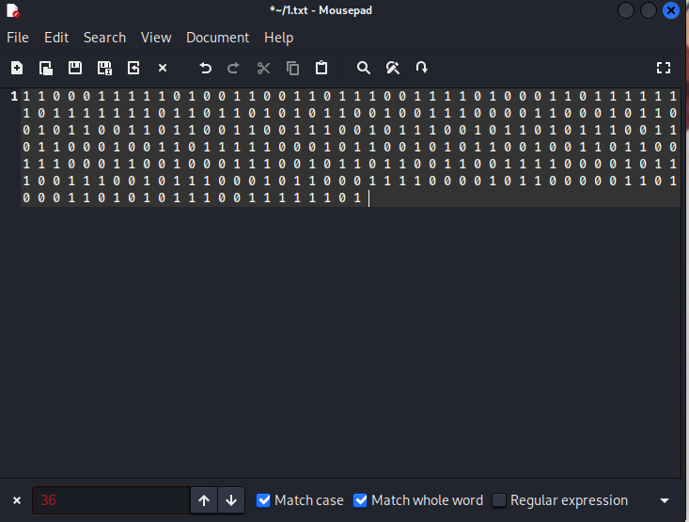
Task: Open the Help menu
Action: point(278,38)
